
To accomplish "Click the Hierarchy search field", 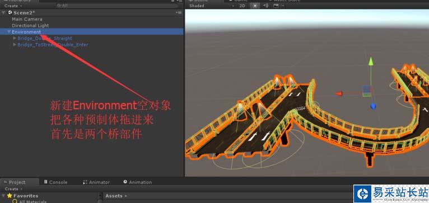I will [118, 6].
